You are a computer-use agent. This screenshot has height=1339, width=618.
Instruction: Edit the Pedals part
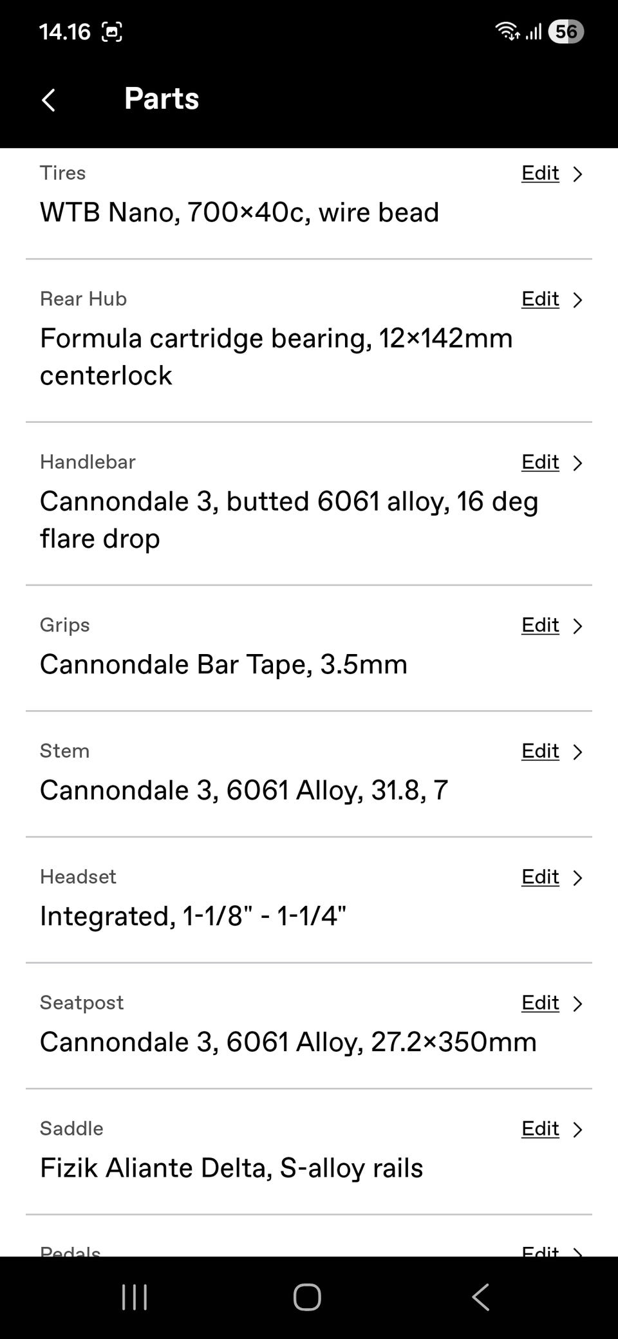click(x=540, y=1250)
